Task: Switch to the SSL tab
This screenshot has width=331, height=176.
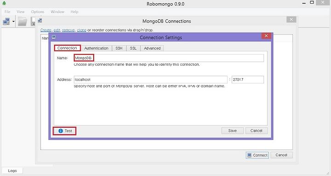Action: pos(133,48)
